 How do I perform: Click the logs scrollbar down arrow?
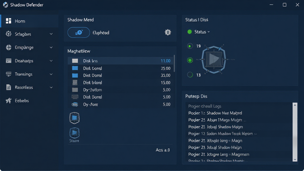coord(295,159)
